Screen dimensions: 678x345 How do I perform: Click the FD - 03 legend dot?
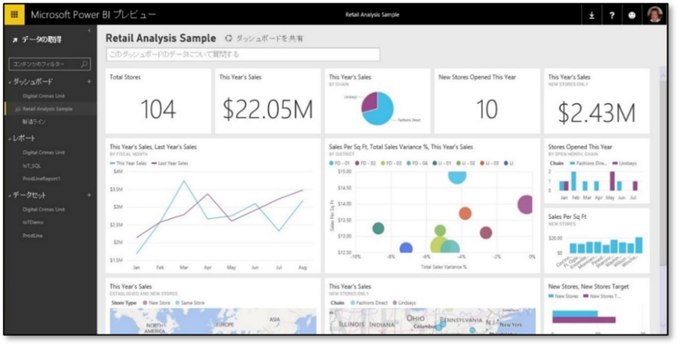click(x=383, y=163)
